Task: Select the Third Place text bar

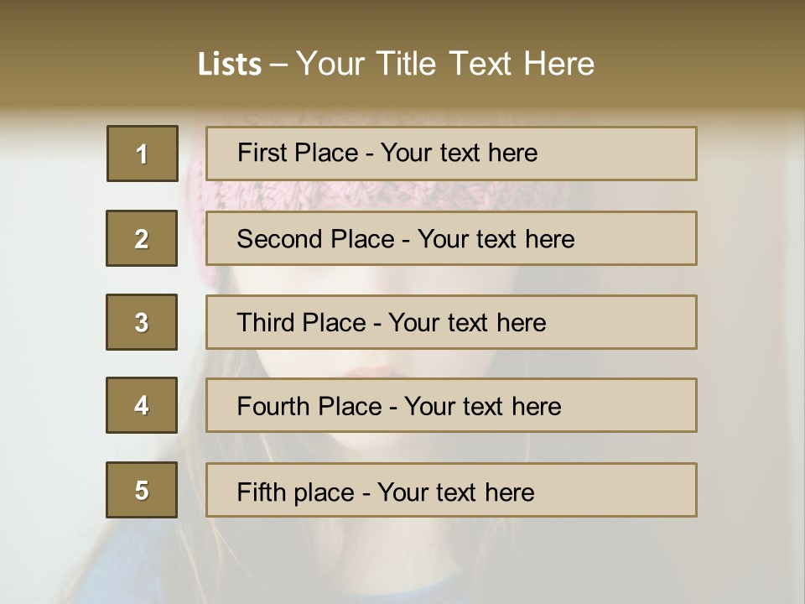Action: pyautogui.click(x=451, y=322)
